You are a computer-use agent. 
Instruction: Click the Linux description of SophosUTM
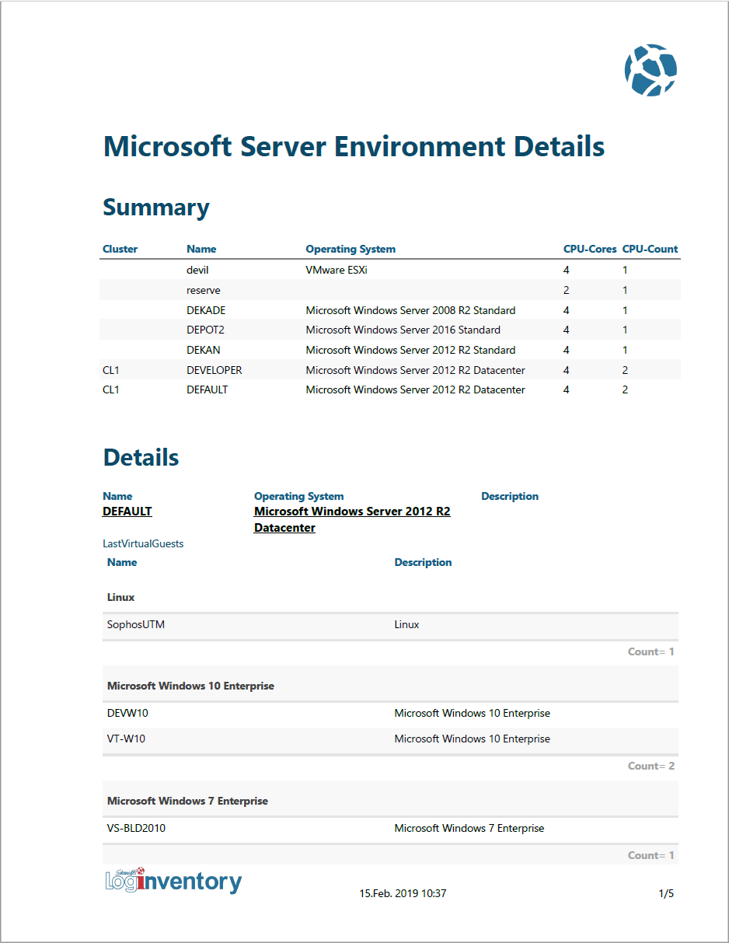[406, 624]
